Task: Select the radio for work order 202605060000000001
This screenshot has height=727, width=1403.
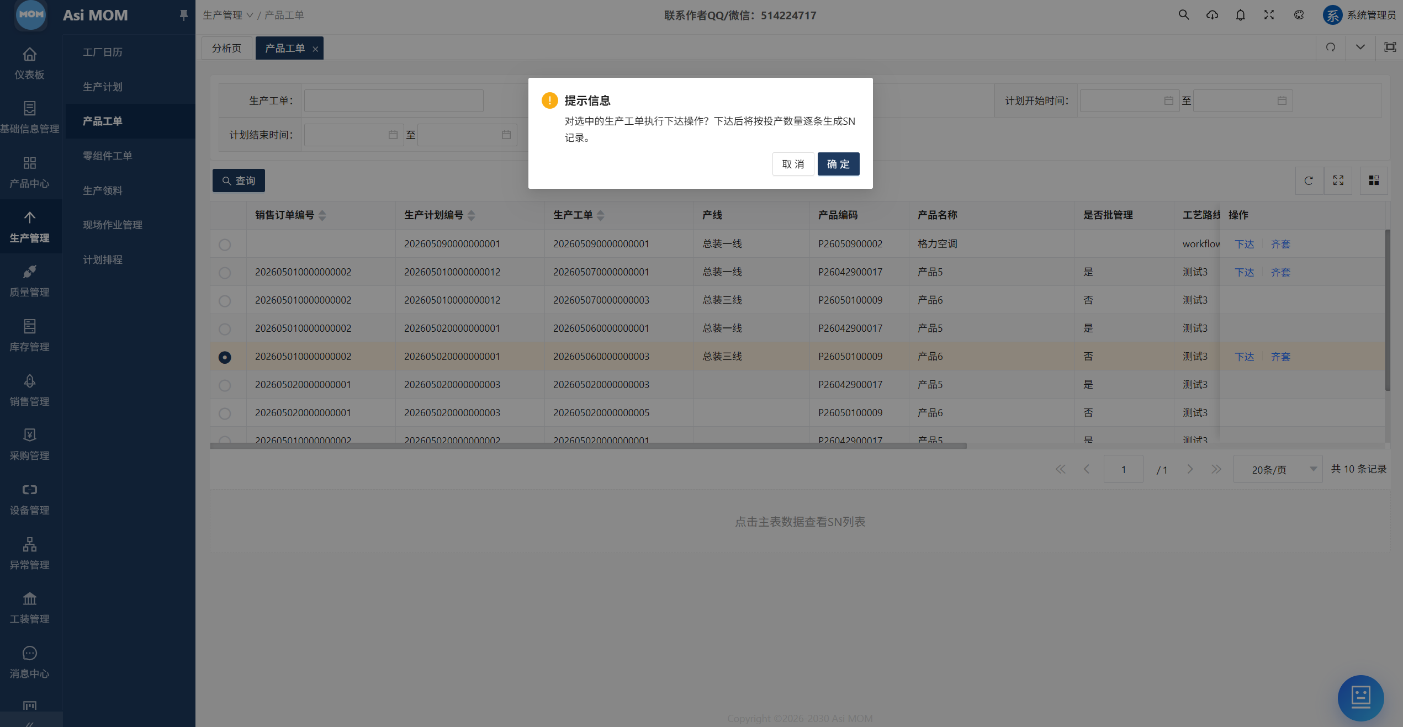Action: click(225, 329)
